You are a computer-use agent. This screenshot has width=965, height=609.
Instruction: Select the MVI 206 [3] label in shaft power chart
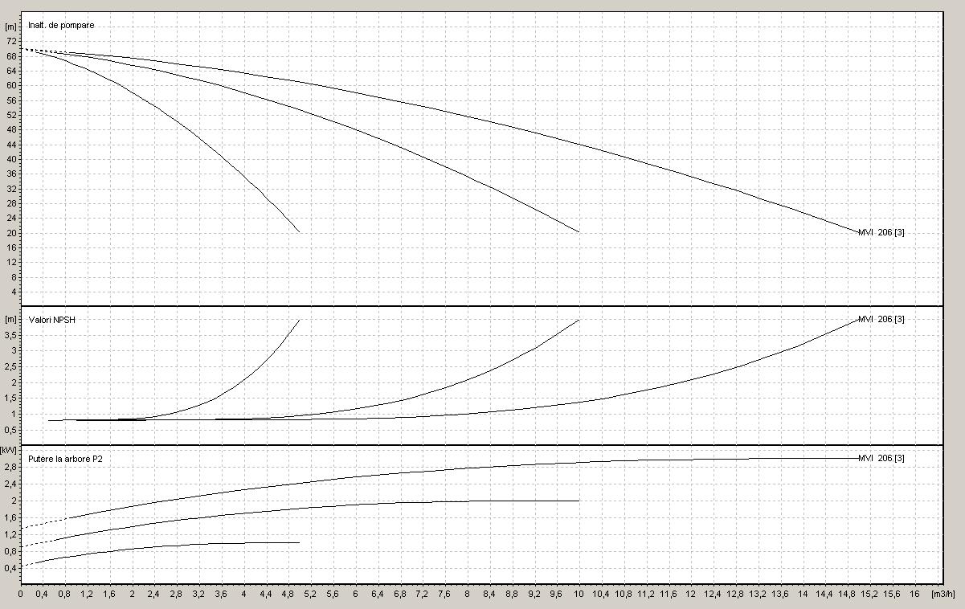pos(881,458)
